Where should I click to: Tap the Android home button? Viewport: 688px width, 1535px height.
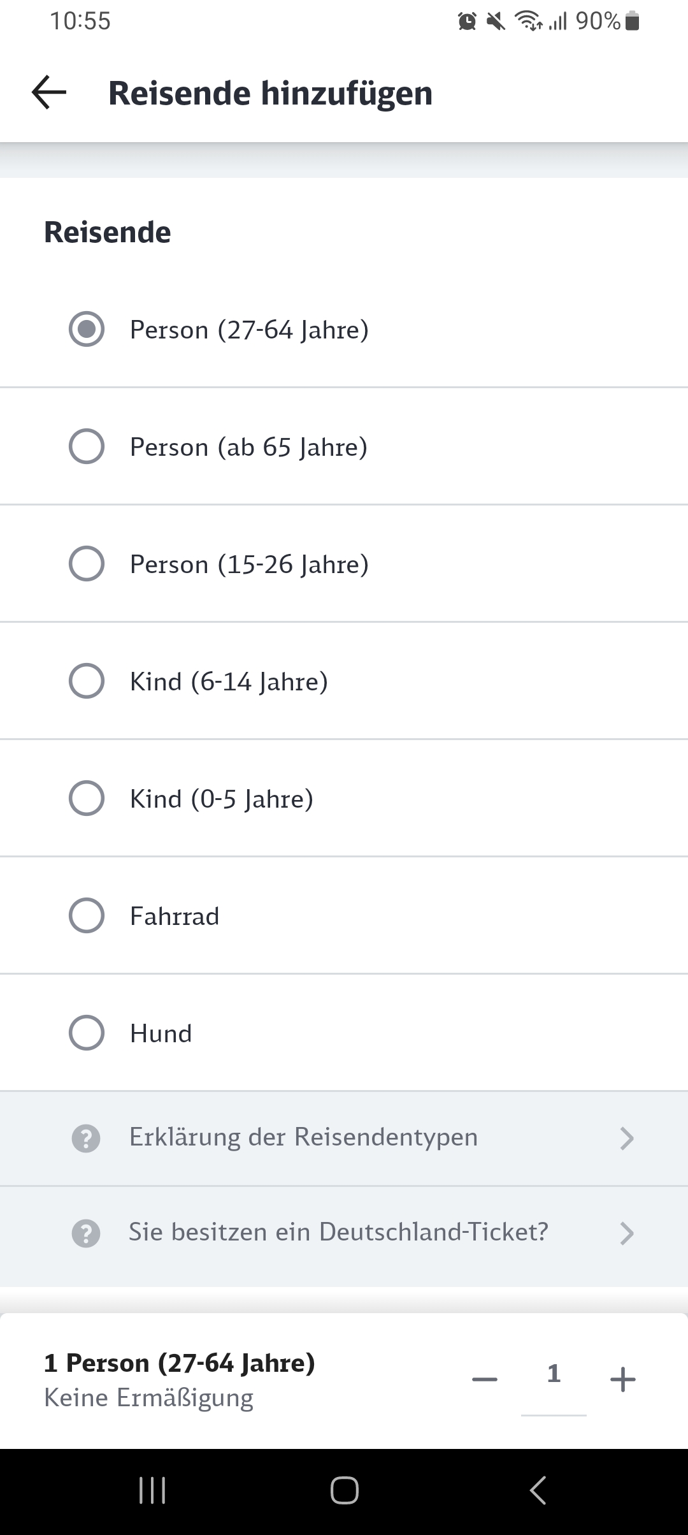click(x=344, y=1490)
